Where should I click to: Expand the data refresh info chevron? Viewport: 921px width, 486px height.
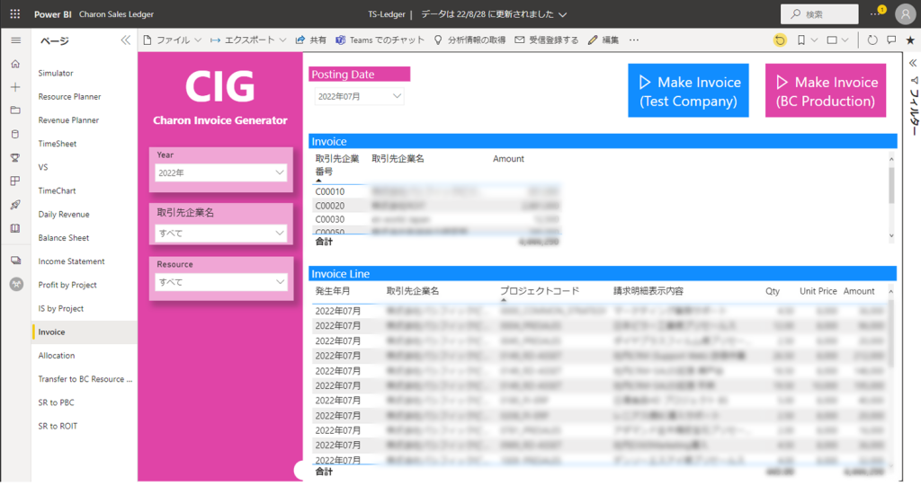click(x=563, y=14)
